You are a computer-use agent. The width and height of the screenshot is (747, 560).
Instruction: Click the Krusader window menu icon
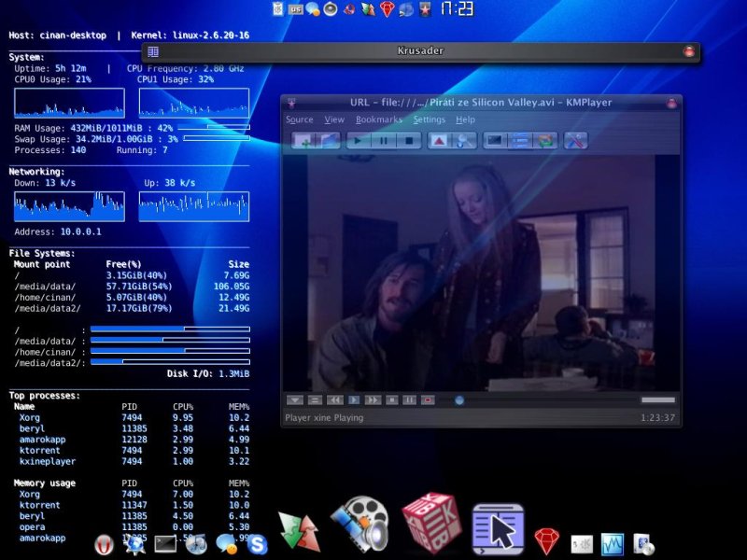pyautogui.click(x=153, y=51)
